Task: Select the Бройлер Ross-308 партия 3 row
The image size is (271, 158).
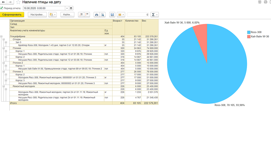Action: [x=84, y=45]
